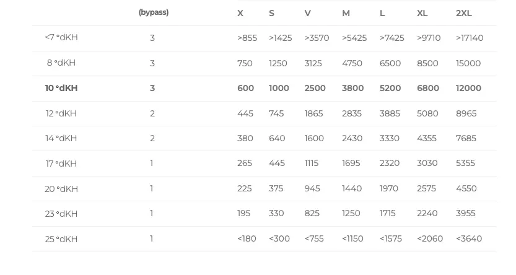Select the <3640 cell
516x275 pixels.
[x=469, y=238]
